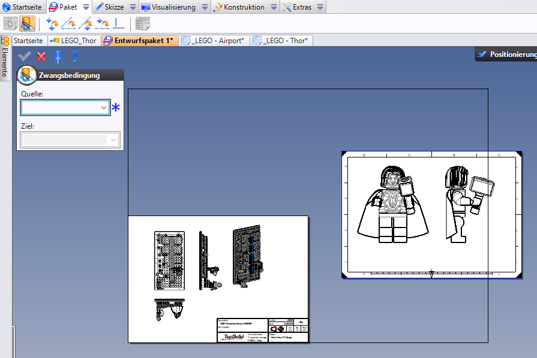Image resolution: width=537 pixels, height=358 pixels.
Task: Click the Positionierung button
Action: (506, 54)
